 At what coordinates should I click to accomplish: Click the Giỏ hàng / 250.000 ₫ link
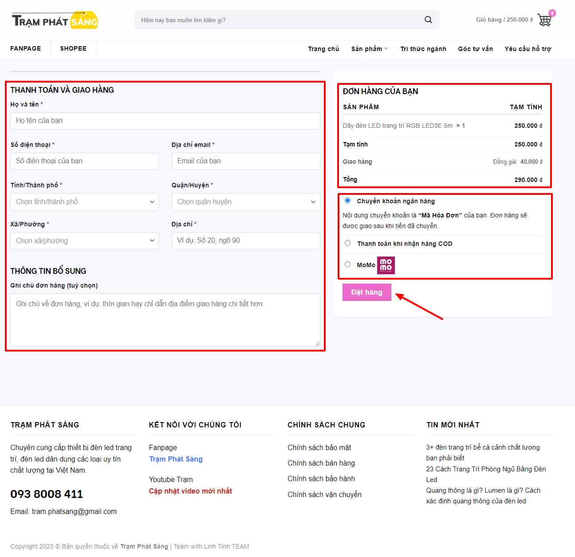pos(504,20)
